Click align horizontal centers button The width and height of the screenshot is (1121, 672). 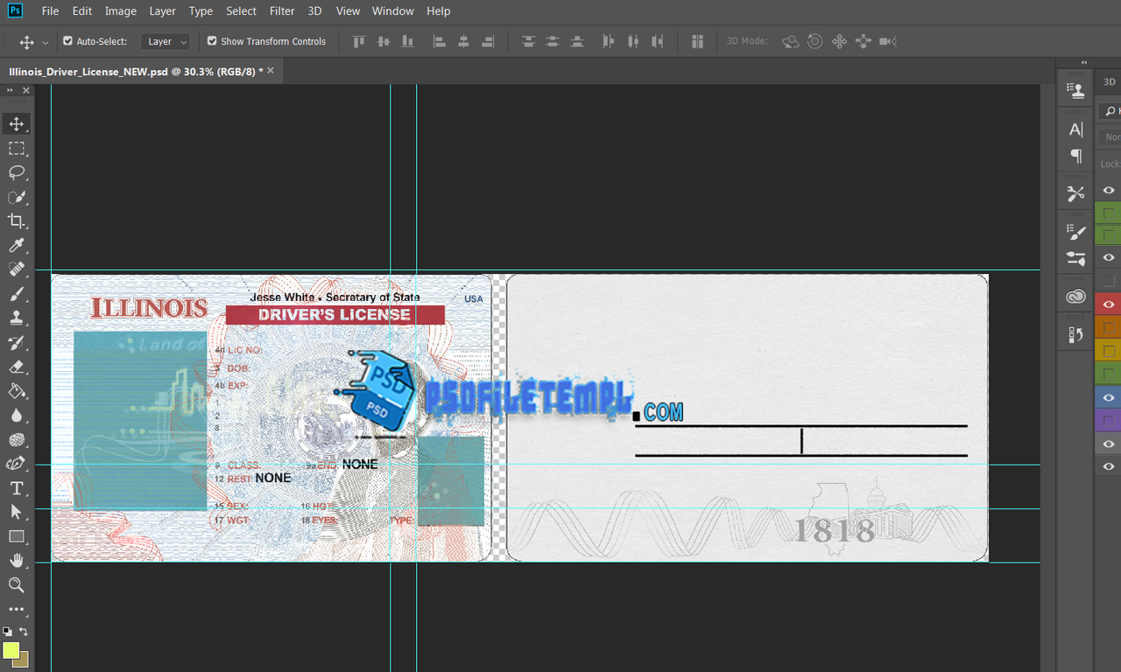pos(463,41)
